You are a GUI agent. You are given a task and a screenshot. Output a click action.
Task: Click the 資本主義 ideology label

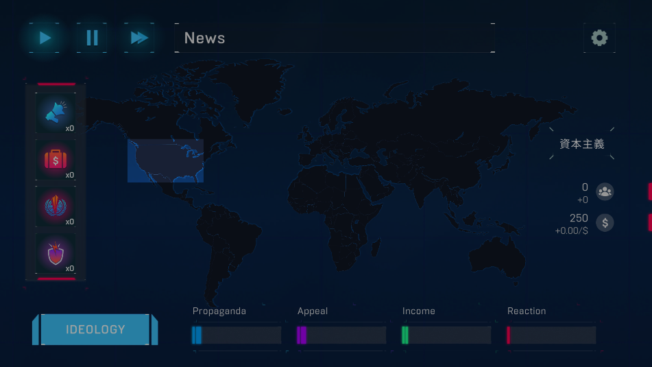pos(582,144)
